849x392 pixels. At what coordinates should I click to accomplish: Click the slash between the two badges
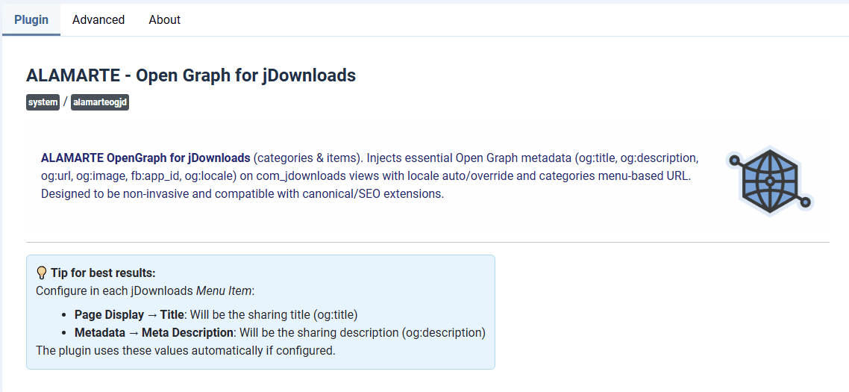[x=65, y=102]
